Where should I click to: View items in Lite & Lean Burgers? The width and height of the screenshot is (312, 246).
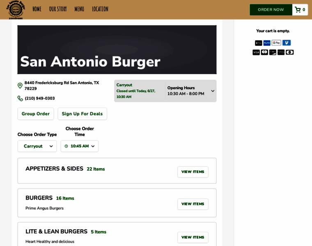pos(193,237)
